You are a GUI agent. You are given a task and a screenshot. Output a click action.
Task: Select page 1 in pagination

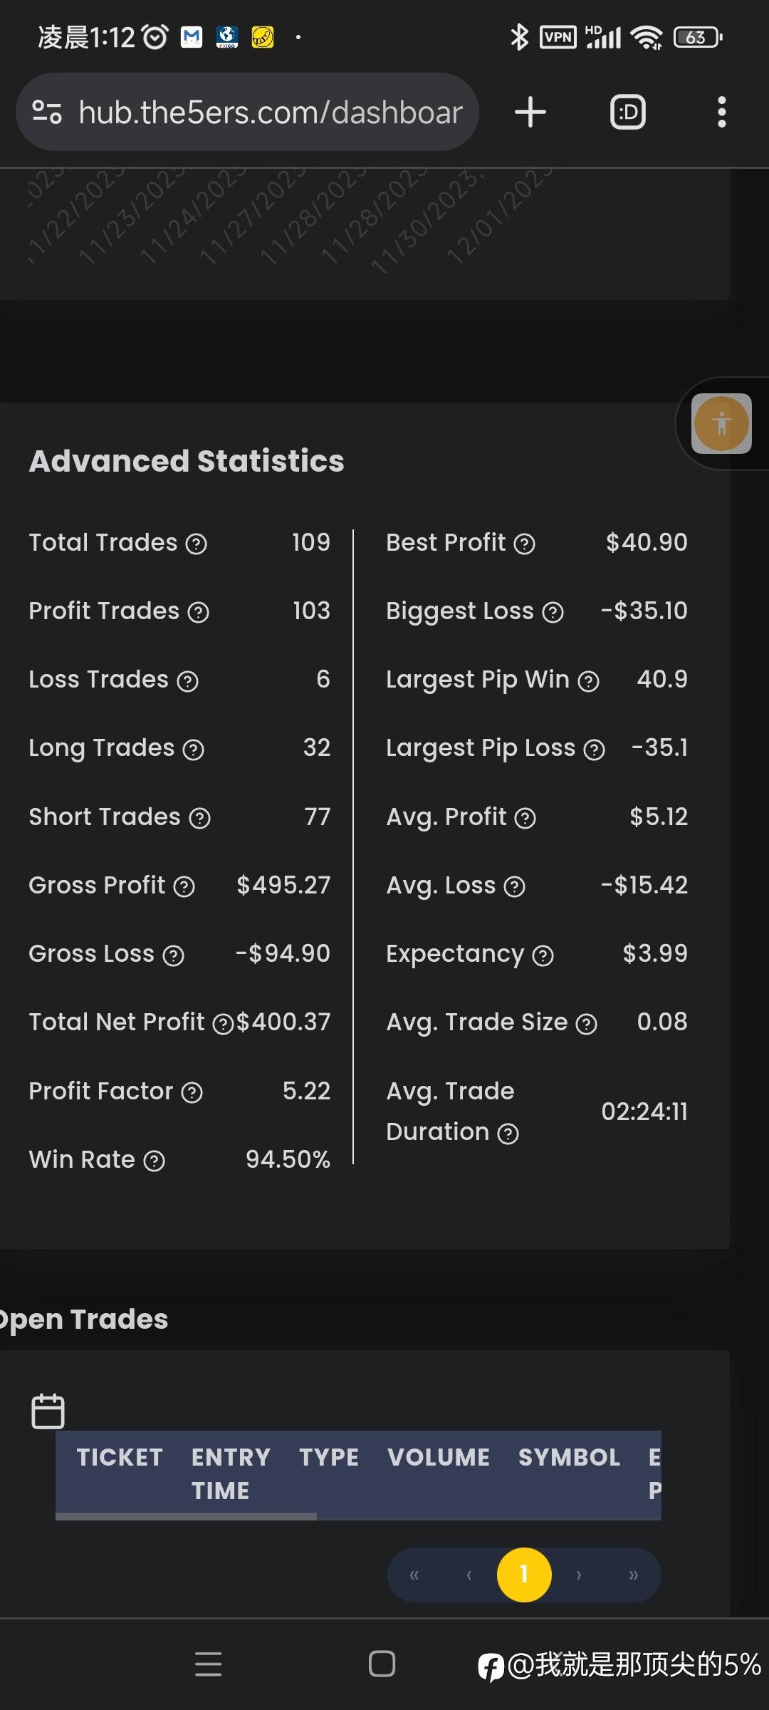[x=524, y=1575]
